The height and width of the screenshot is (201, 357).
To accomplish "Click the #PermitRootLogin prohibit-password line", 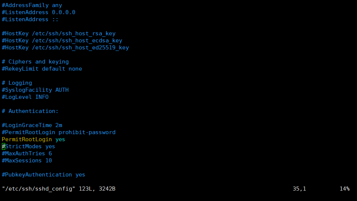I will pyautogui.click(x=59, y=132).
